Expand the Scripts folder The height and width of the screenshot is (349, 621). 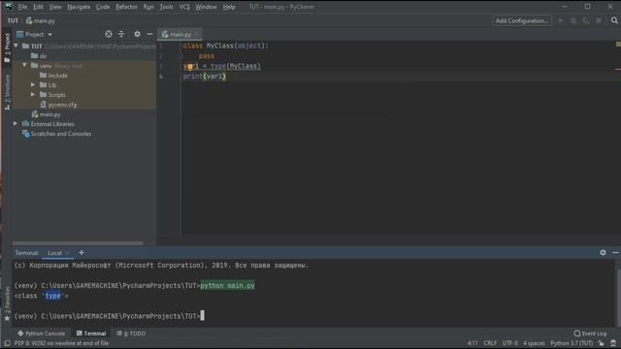coord(33,95)
